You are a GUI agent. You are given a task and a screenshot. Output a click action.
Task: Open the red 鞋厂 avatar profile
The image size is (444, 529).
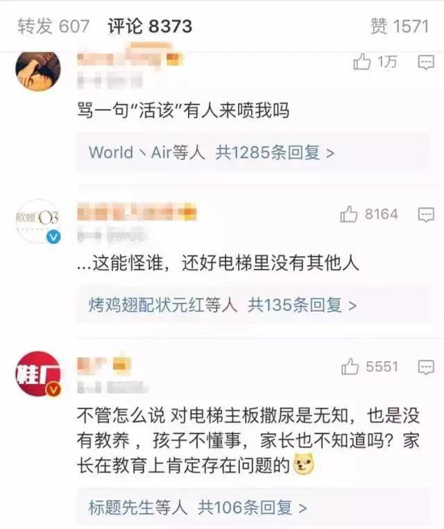[x=38, y=373]
